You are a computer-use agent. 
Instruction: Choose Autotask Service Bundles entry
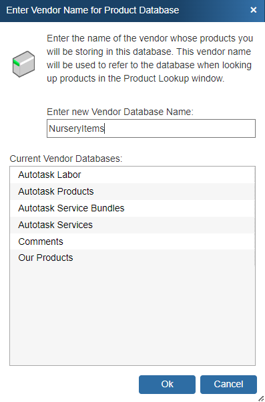[132, 208]
